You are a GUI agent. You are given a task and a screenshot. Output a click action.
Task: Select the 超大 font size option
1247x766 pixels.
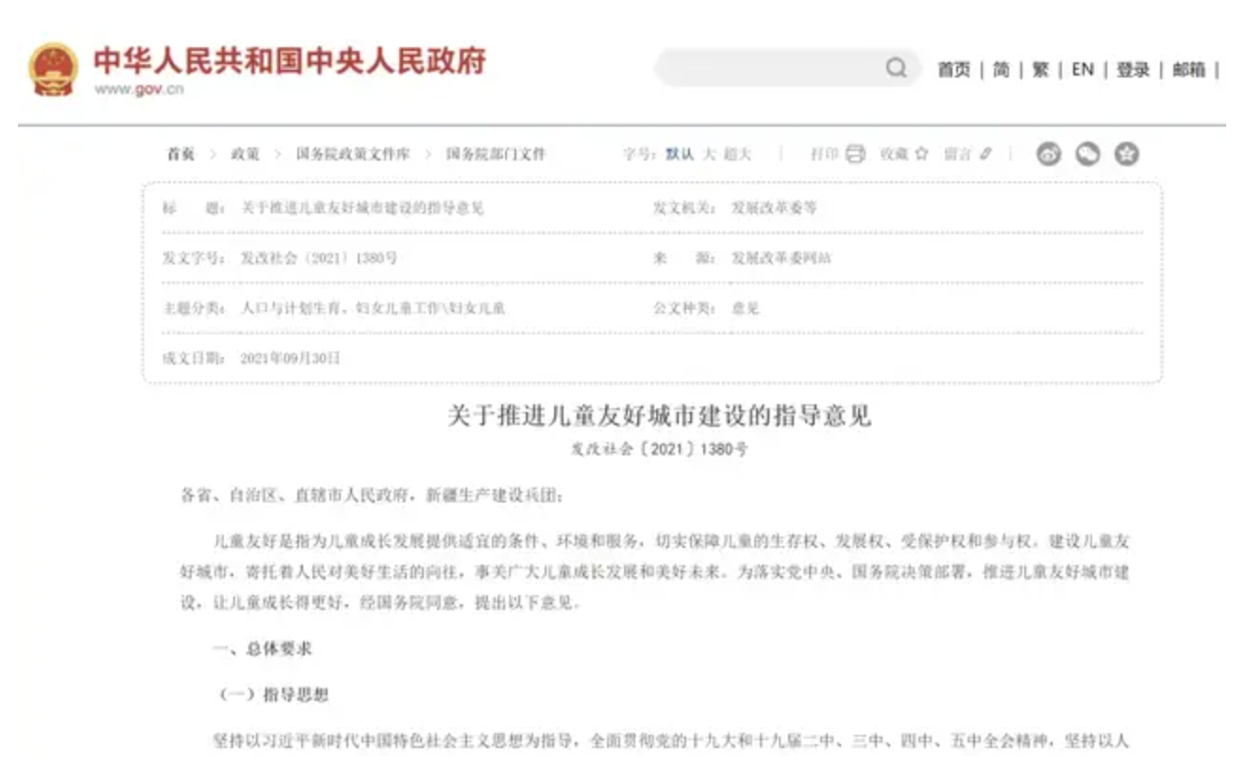point(739,152)
